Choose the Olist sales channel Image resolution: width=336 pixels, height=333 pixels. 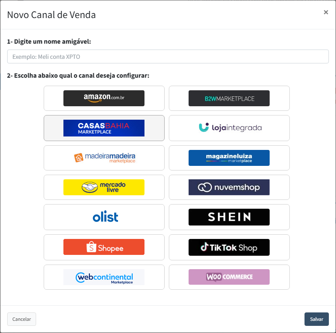pos(105,217)
